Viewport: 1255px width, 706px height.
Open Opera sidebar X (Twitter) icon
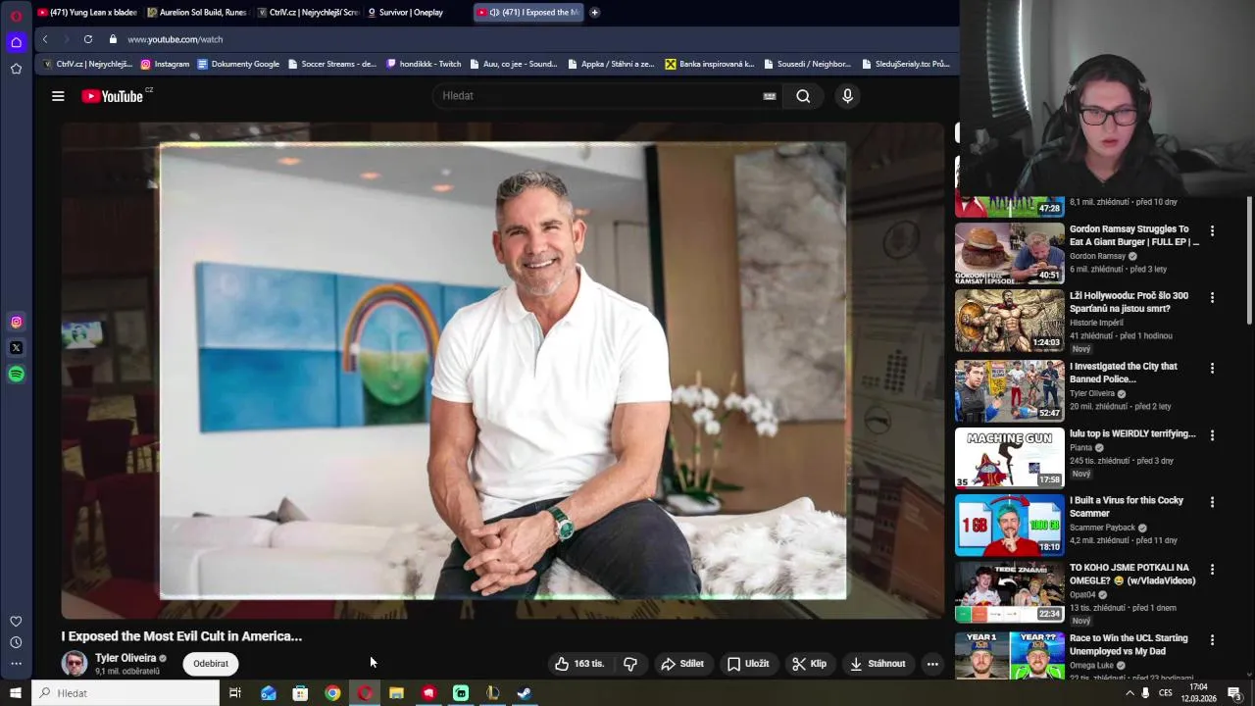point(16,348)
